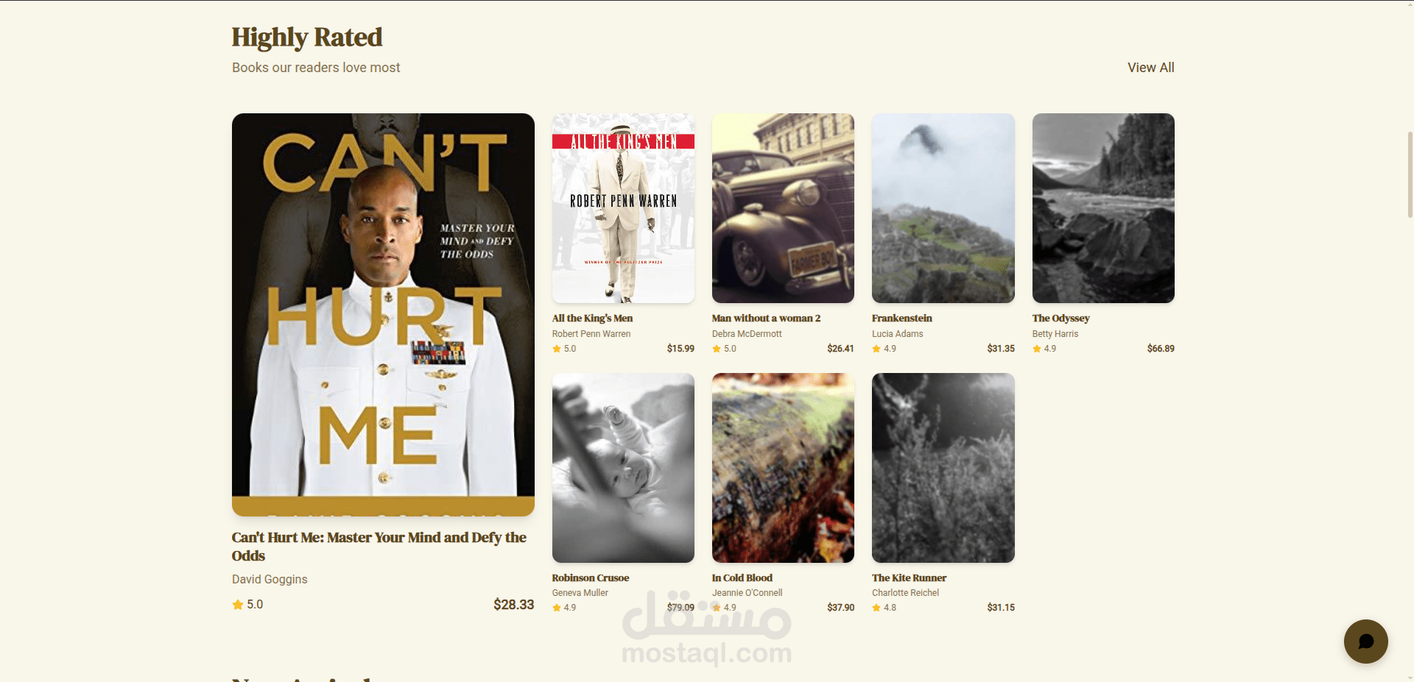The width and height of the screenshot is (1414, 682).
Task: Open the chat bubble widget
Action: (x=1365, y=642)
